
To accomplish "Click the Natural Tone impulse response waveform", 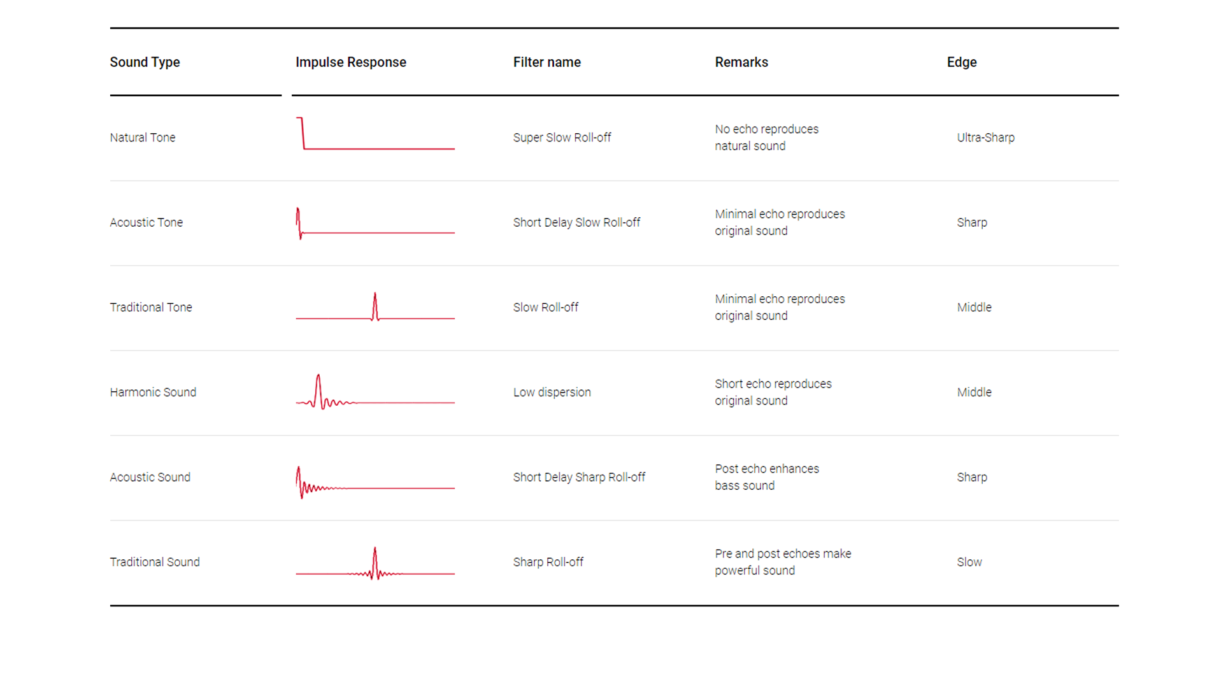I will tap(375, 134).
